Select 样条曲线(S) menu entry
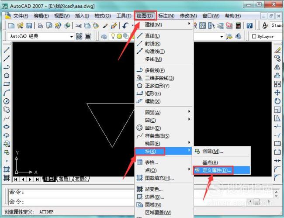This screenshot has height=218, width=284. (164, 136)
